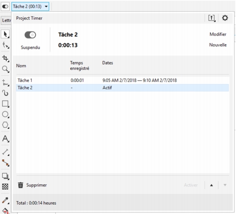Click Nouvelle to create task
237x214 pixels.
click(218, 45)
